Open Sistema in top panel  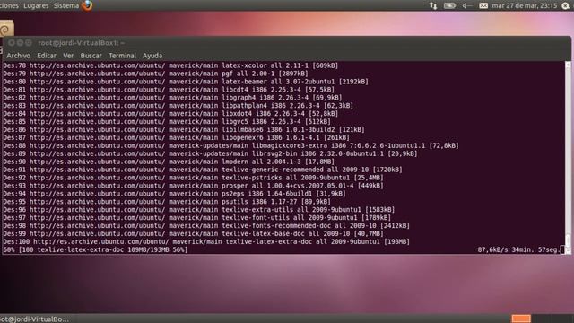coord(65,5)
